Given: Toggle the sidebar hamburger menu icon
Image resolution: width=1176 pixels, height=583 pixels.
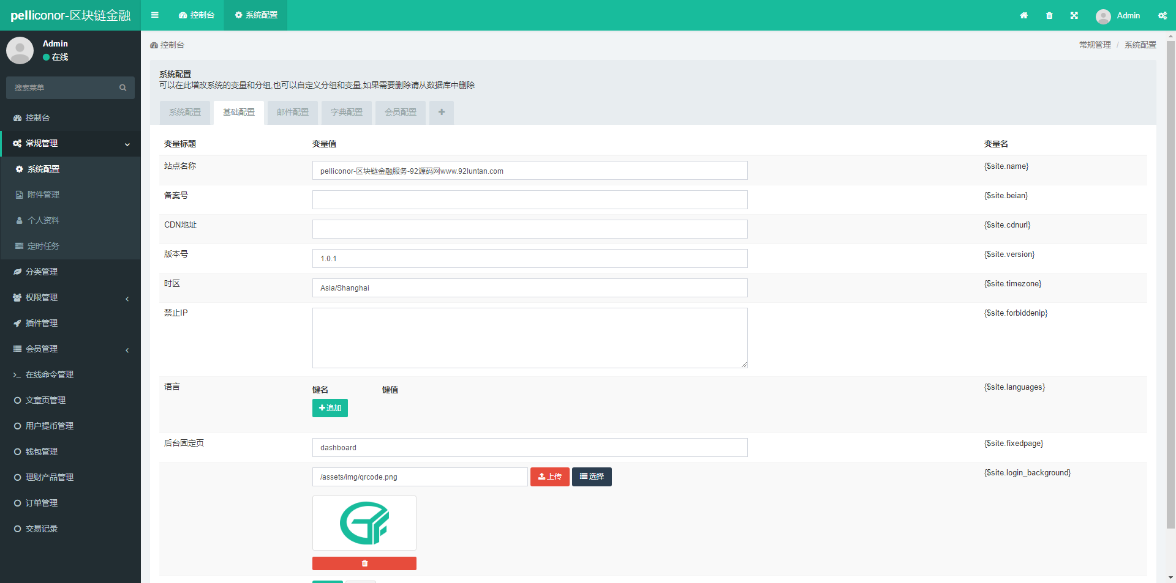Looking at the screenshot, I should tap(155, 15).
